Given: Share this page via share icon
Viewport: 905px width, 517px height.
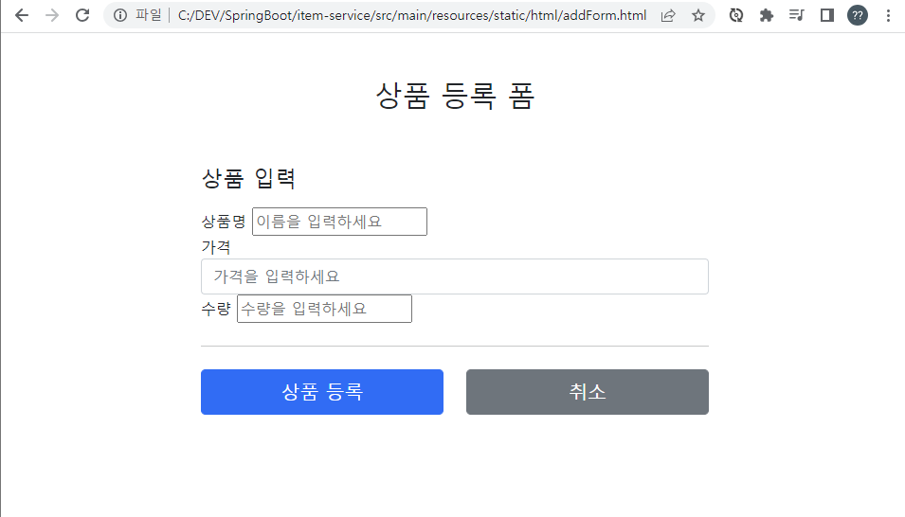Looking at the screenshot, I should tap(668, 15).
